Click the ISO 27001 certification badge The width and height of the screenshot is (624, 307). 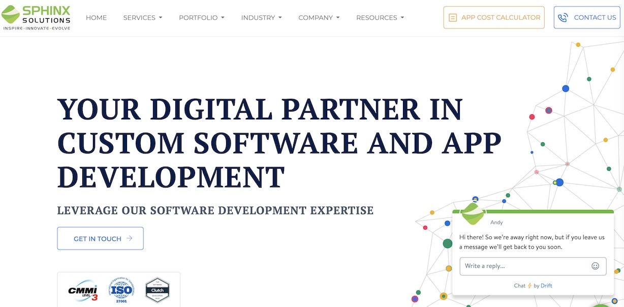(120, 290)
